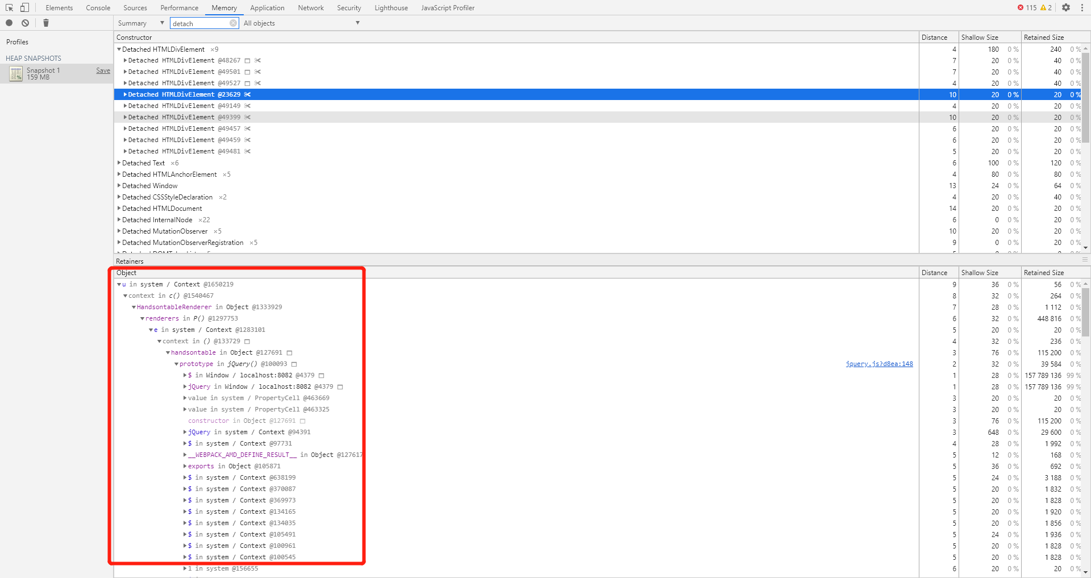Switch to the Lighthouse tab
1091x578 pixels.
point(392,8)
